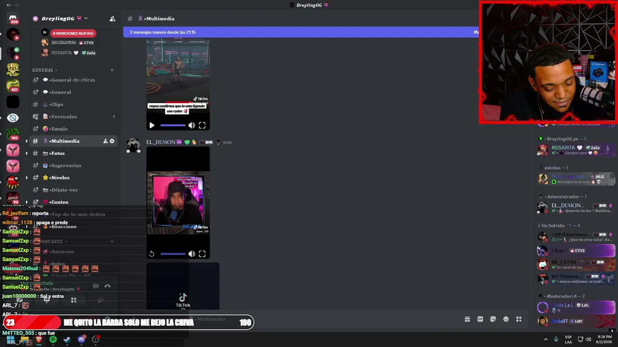Open the Sugerencias channel

pyautogui.click(x=72, y=165)
